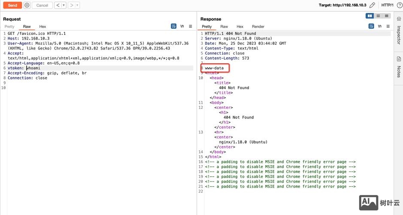Edit the target with pencil icon

click(372, 5)
